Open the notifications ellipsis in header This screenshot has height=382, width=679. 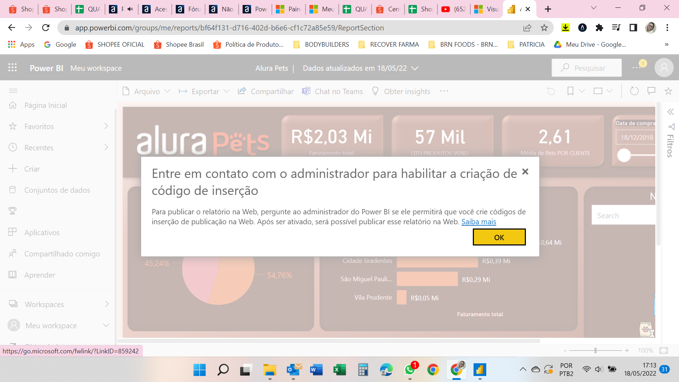(637, 68)
